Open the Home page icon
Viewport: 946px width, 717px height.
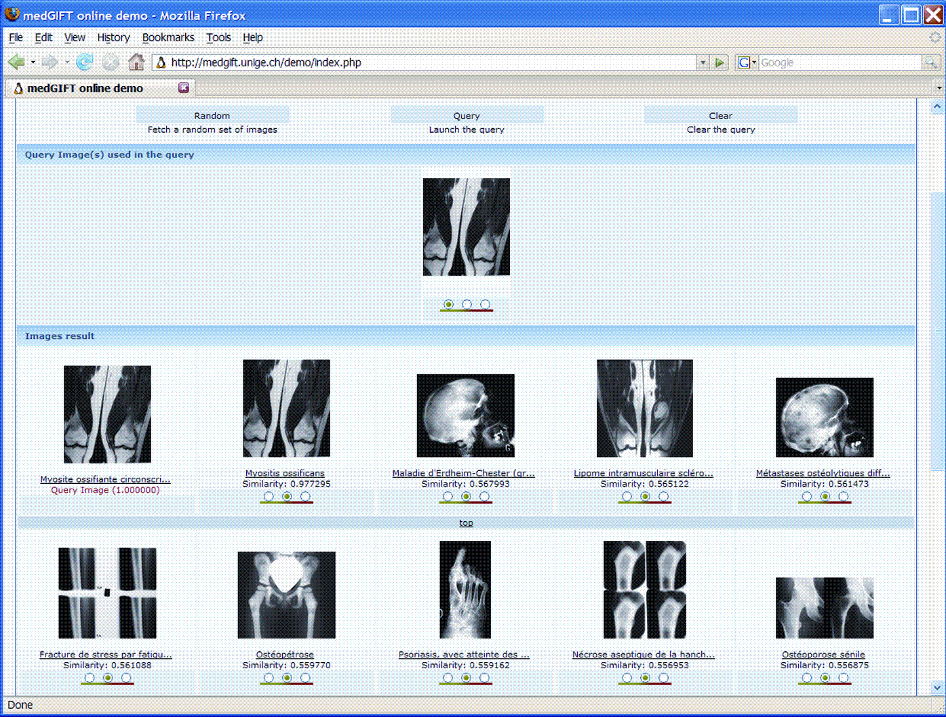[136, 62]
